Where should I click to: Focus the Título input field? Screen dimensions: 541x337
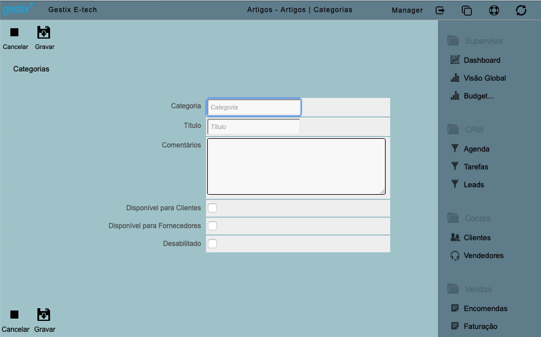pyautogui.click(x=254, y=127)
